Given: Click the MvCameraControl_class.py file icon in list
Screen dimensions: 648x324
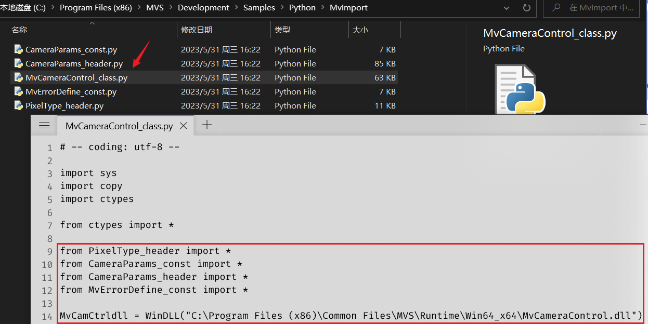Looking at the screenshot, I should click(x=19, y=78).
